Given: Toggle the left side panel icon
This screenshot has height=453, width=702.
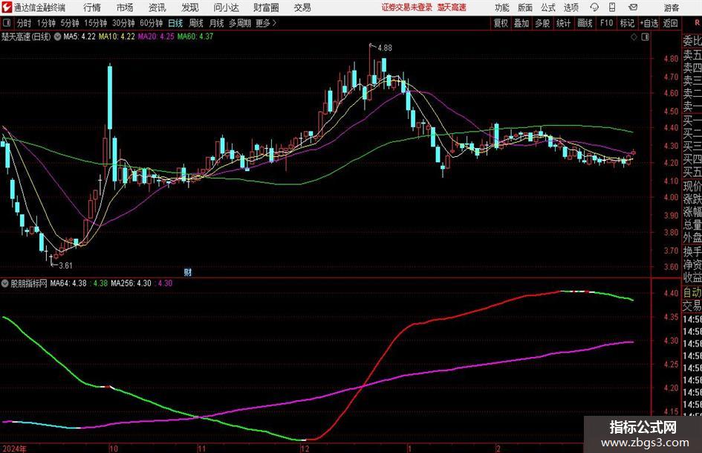Looking at the screenshot, I should pyautogui.click(x=7, y=23).
